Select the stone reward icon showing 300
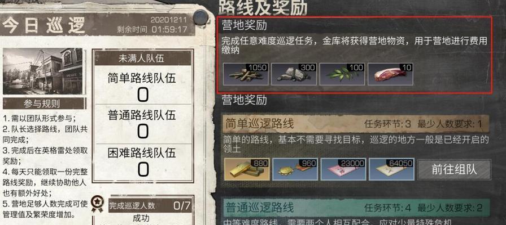 (294, 74)
